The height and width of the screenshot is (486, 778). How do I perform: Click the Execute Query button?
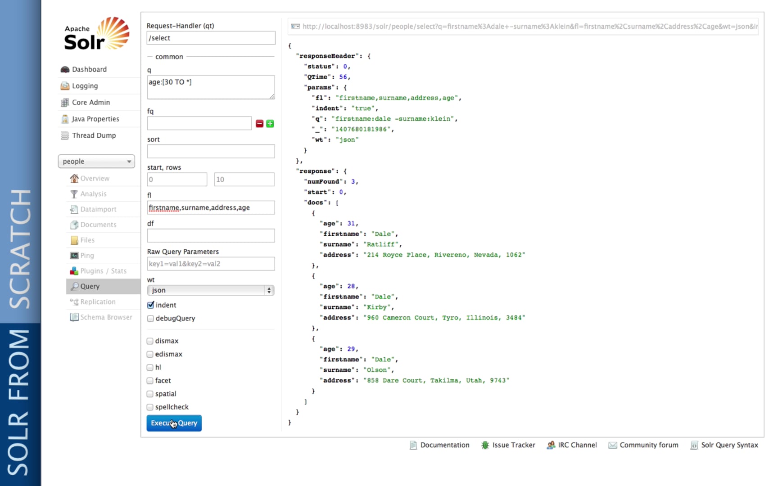[x=174, y=423]
